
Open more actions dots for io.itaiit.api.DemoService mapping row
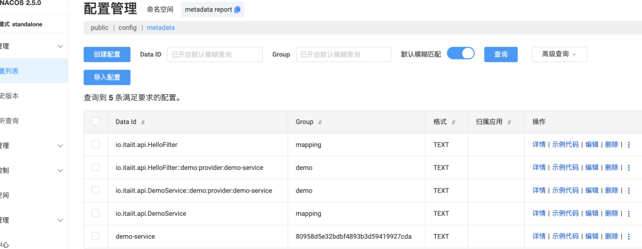point(629,213)
